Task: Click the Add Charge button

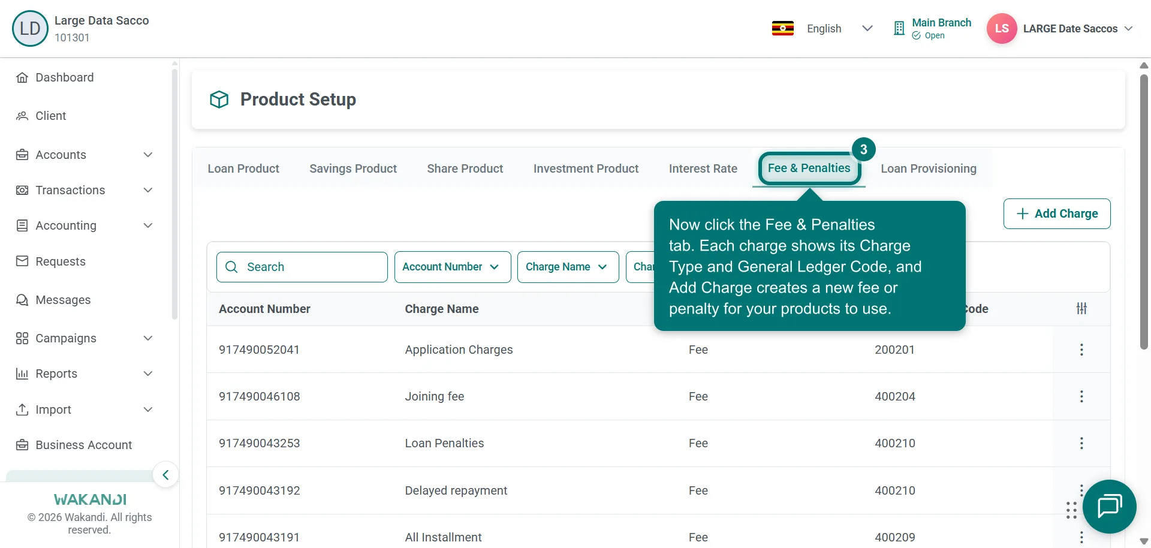Action: pyautogui.click(x=1057, y=213)
